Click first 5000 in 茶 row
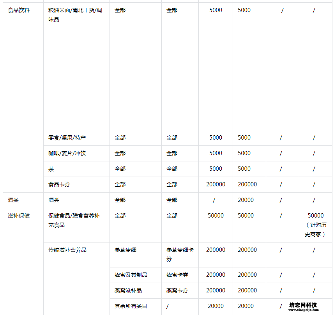 click(x=216, y=169)
